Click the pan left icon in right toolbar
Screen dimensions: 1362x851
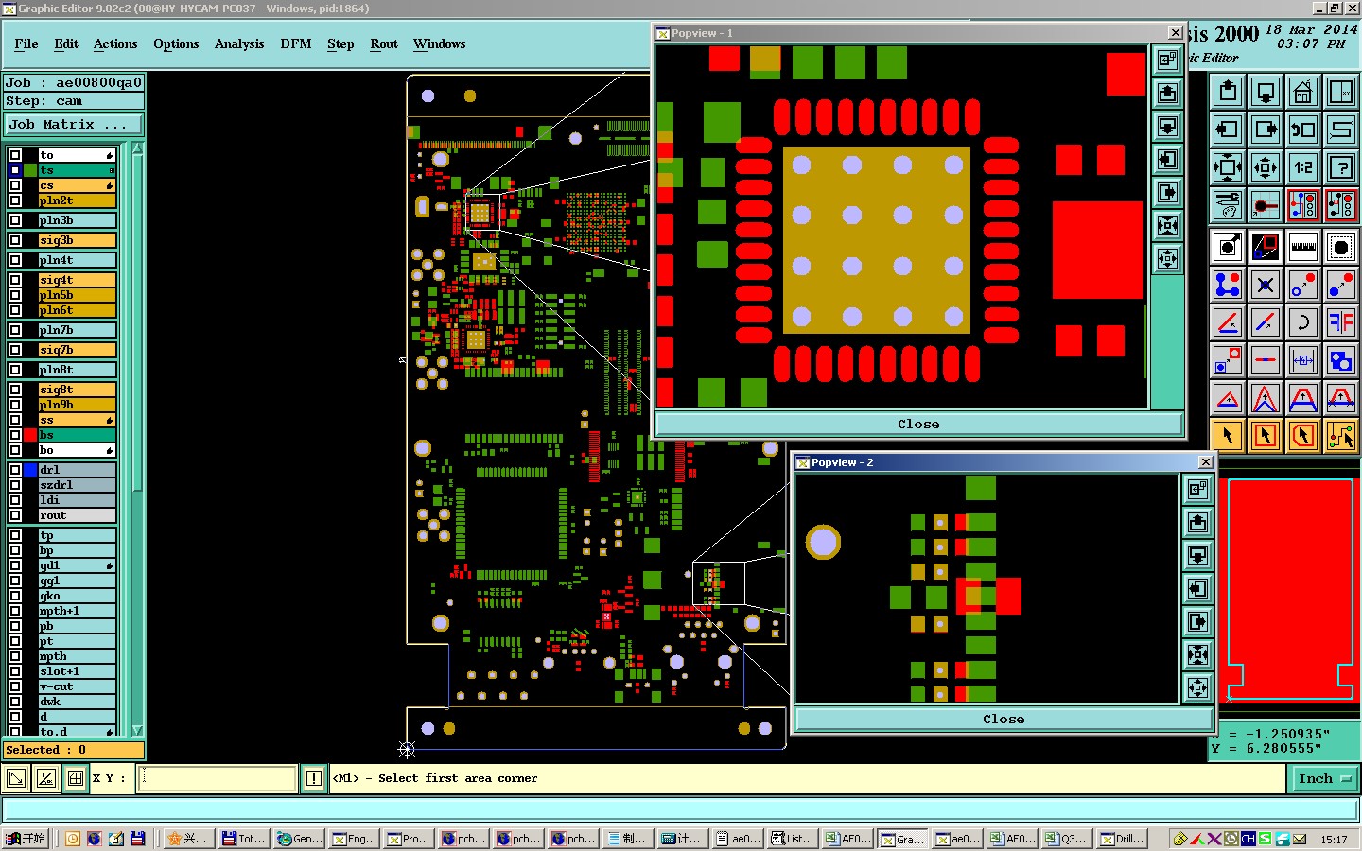[x=1228, y=130]
